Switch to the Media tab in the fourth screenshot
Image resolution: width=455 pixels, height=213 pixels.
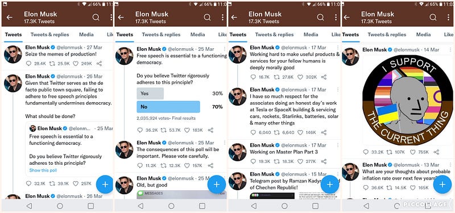(x=423, y=35)
